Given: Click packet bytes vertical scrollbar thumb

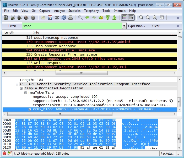Looking at the screenshot, I should [x=179, y=139].
